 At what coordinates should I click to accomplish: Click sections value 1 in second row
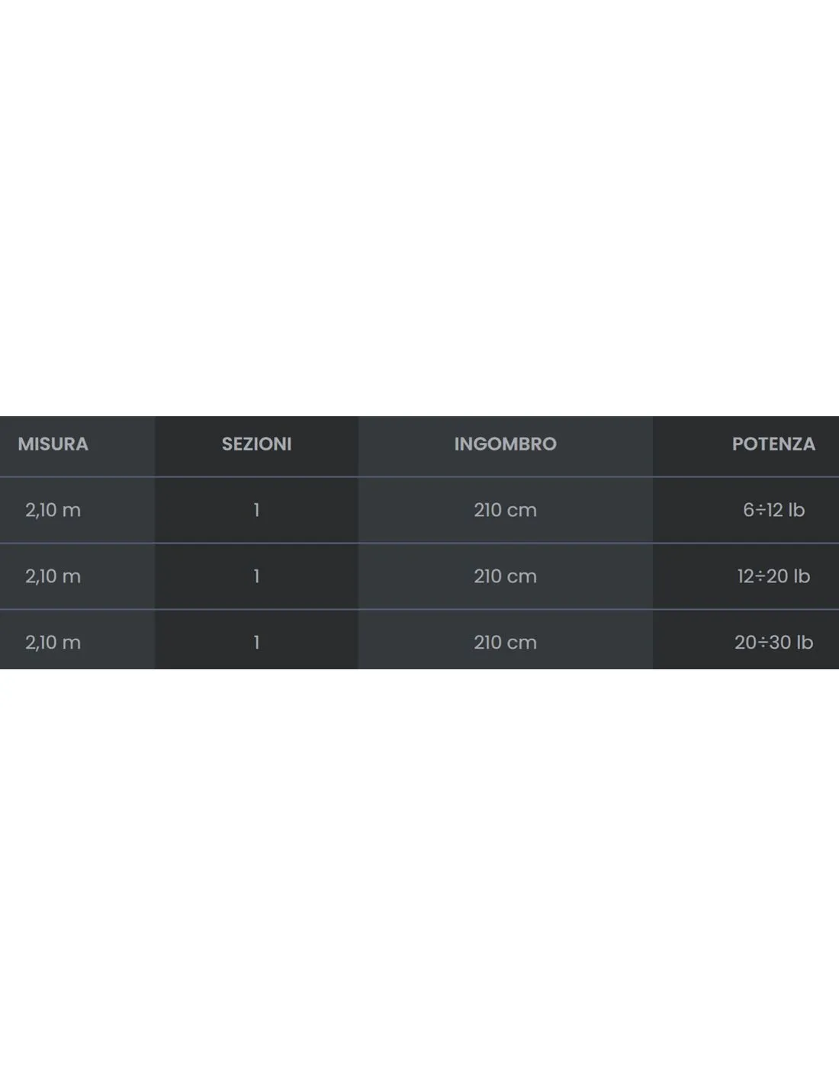[x=256, y=576]
